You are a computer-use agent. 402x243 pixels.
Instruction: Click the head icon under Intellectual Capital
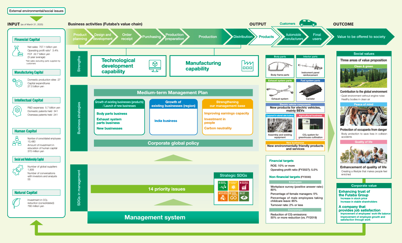(x=17, y=112)
